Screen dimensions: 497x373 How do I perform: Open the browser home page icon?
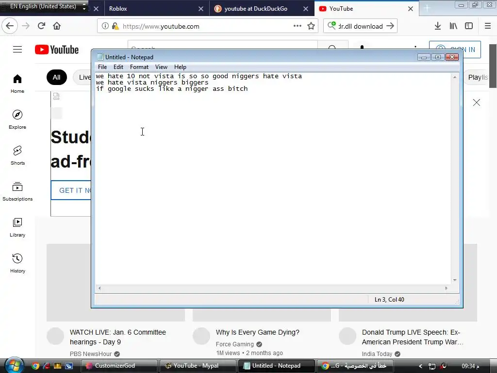[57, 26]
